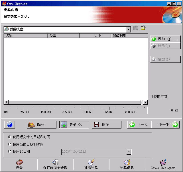Sort by 修改日期 column header
This screenshot has height=172, width=183.
coord(129,36)
